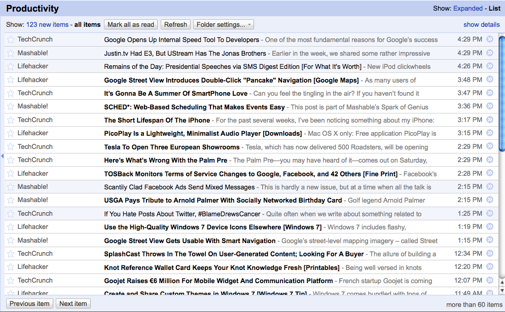The image size is (505, 312).
Task: Show only the 123 new items
Action: click(47, 24)
